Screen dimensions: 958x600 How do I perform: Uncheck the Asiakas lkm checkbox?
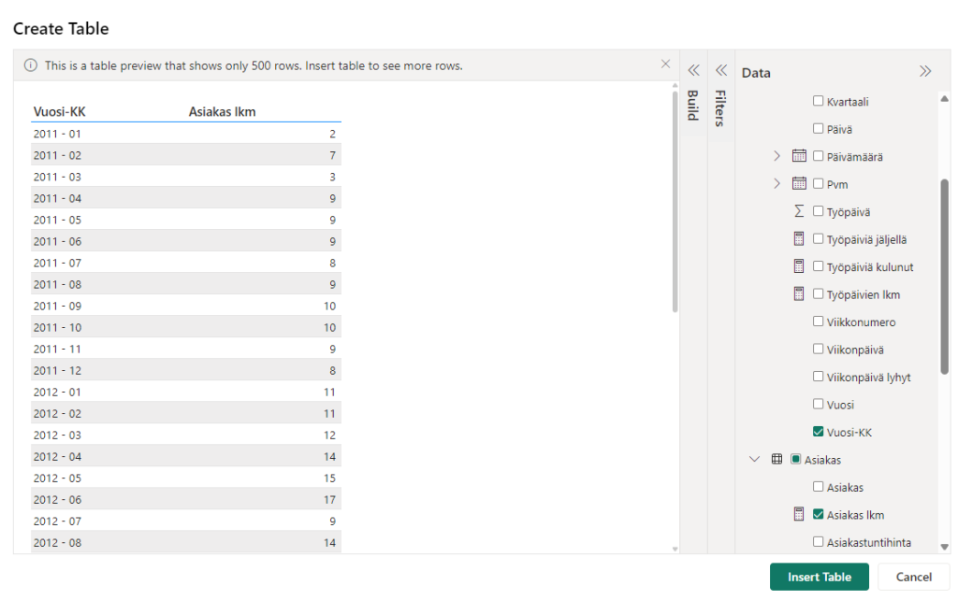(818, 514)
